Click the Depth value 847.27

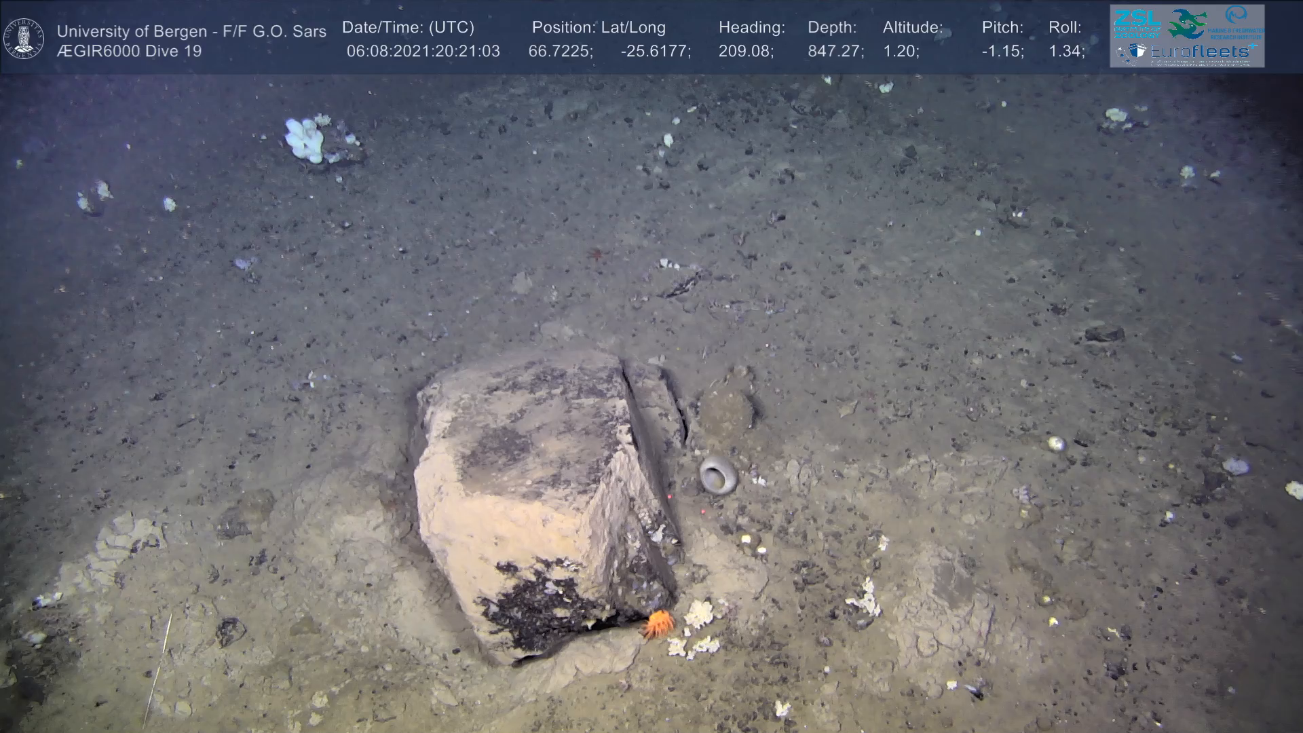pos(835,52)
